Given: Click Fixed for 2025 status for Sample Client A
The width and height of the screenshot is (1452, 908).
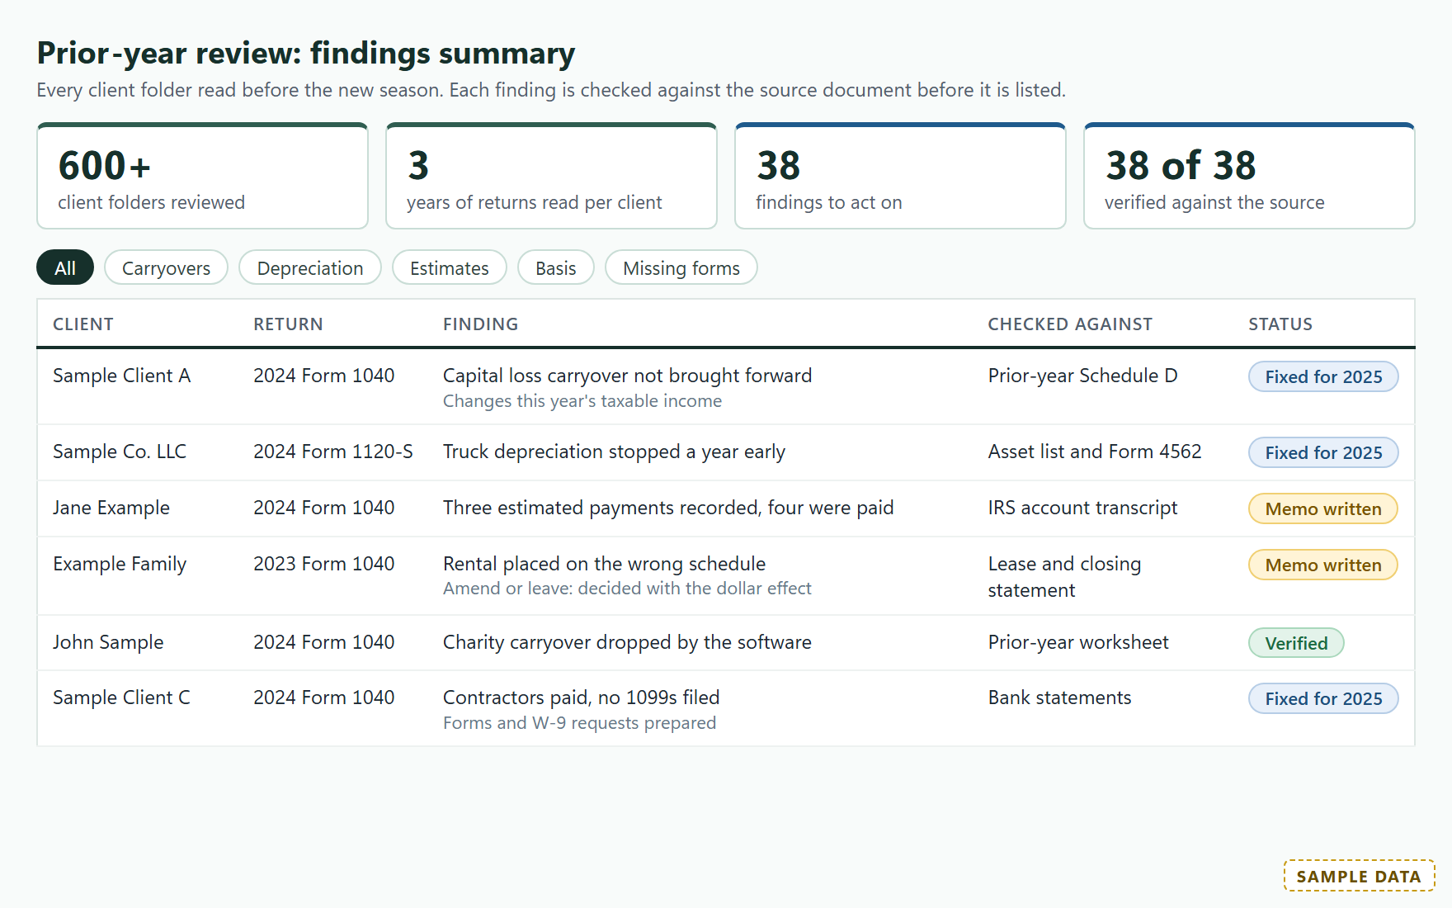Looking at the screenshot, I should coord(1323,376).
